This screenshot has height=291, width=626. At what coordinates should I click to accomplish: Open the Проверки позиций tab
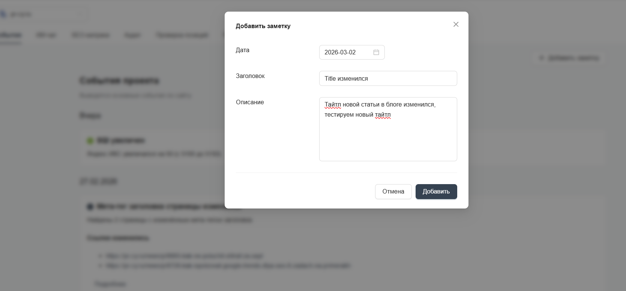[182, 35]
